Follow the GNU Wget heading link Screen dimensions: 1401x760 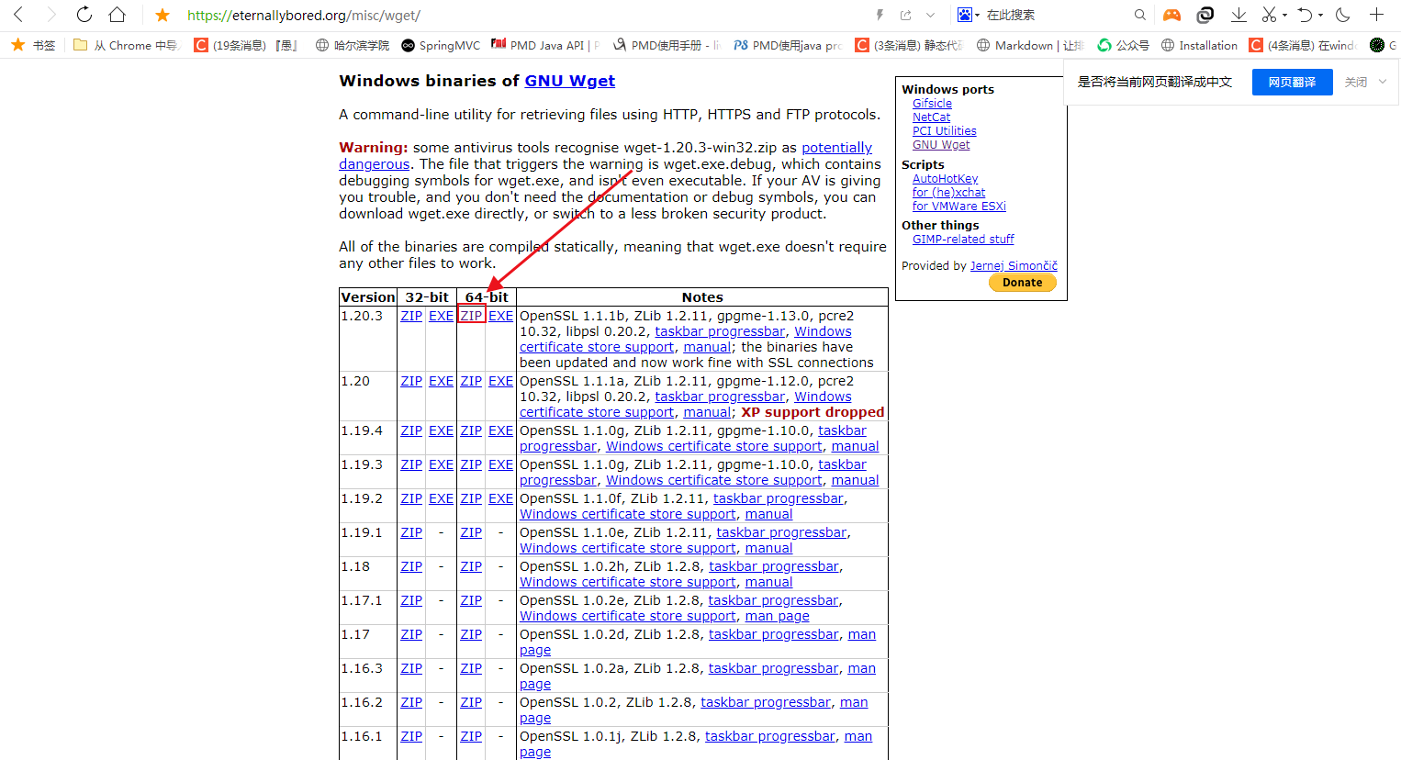[569, 81]
